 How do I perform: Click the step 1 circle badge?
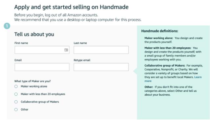point(7,26)
